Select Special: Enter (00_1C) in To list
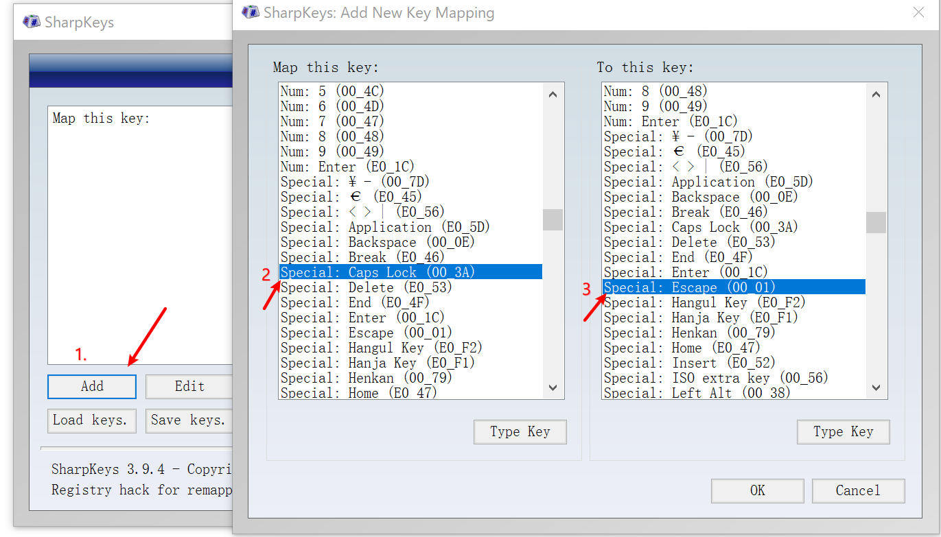This screenshot has height=537, width=941. click(x=734, y=272)
